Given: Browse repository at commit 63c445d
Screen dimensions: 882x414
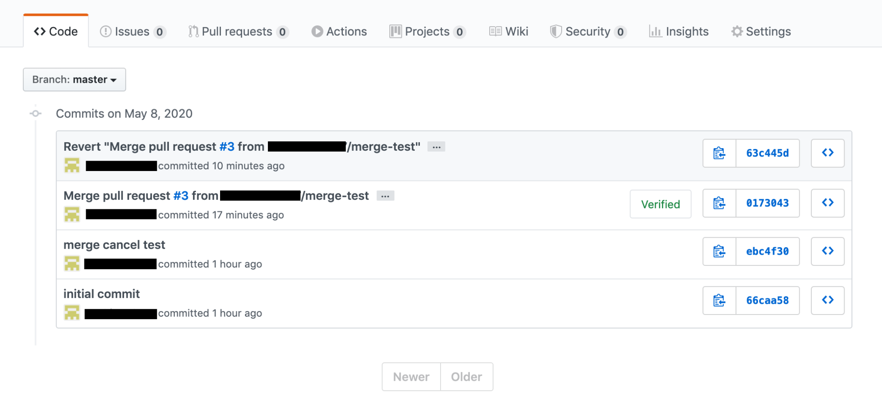Looking at the screenshot, I should (827, 153).
